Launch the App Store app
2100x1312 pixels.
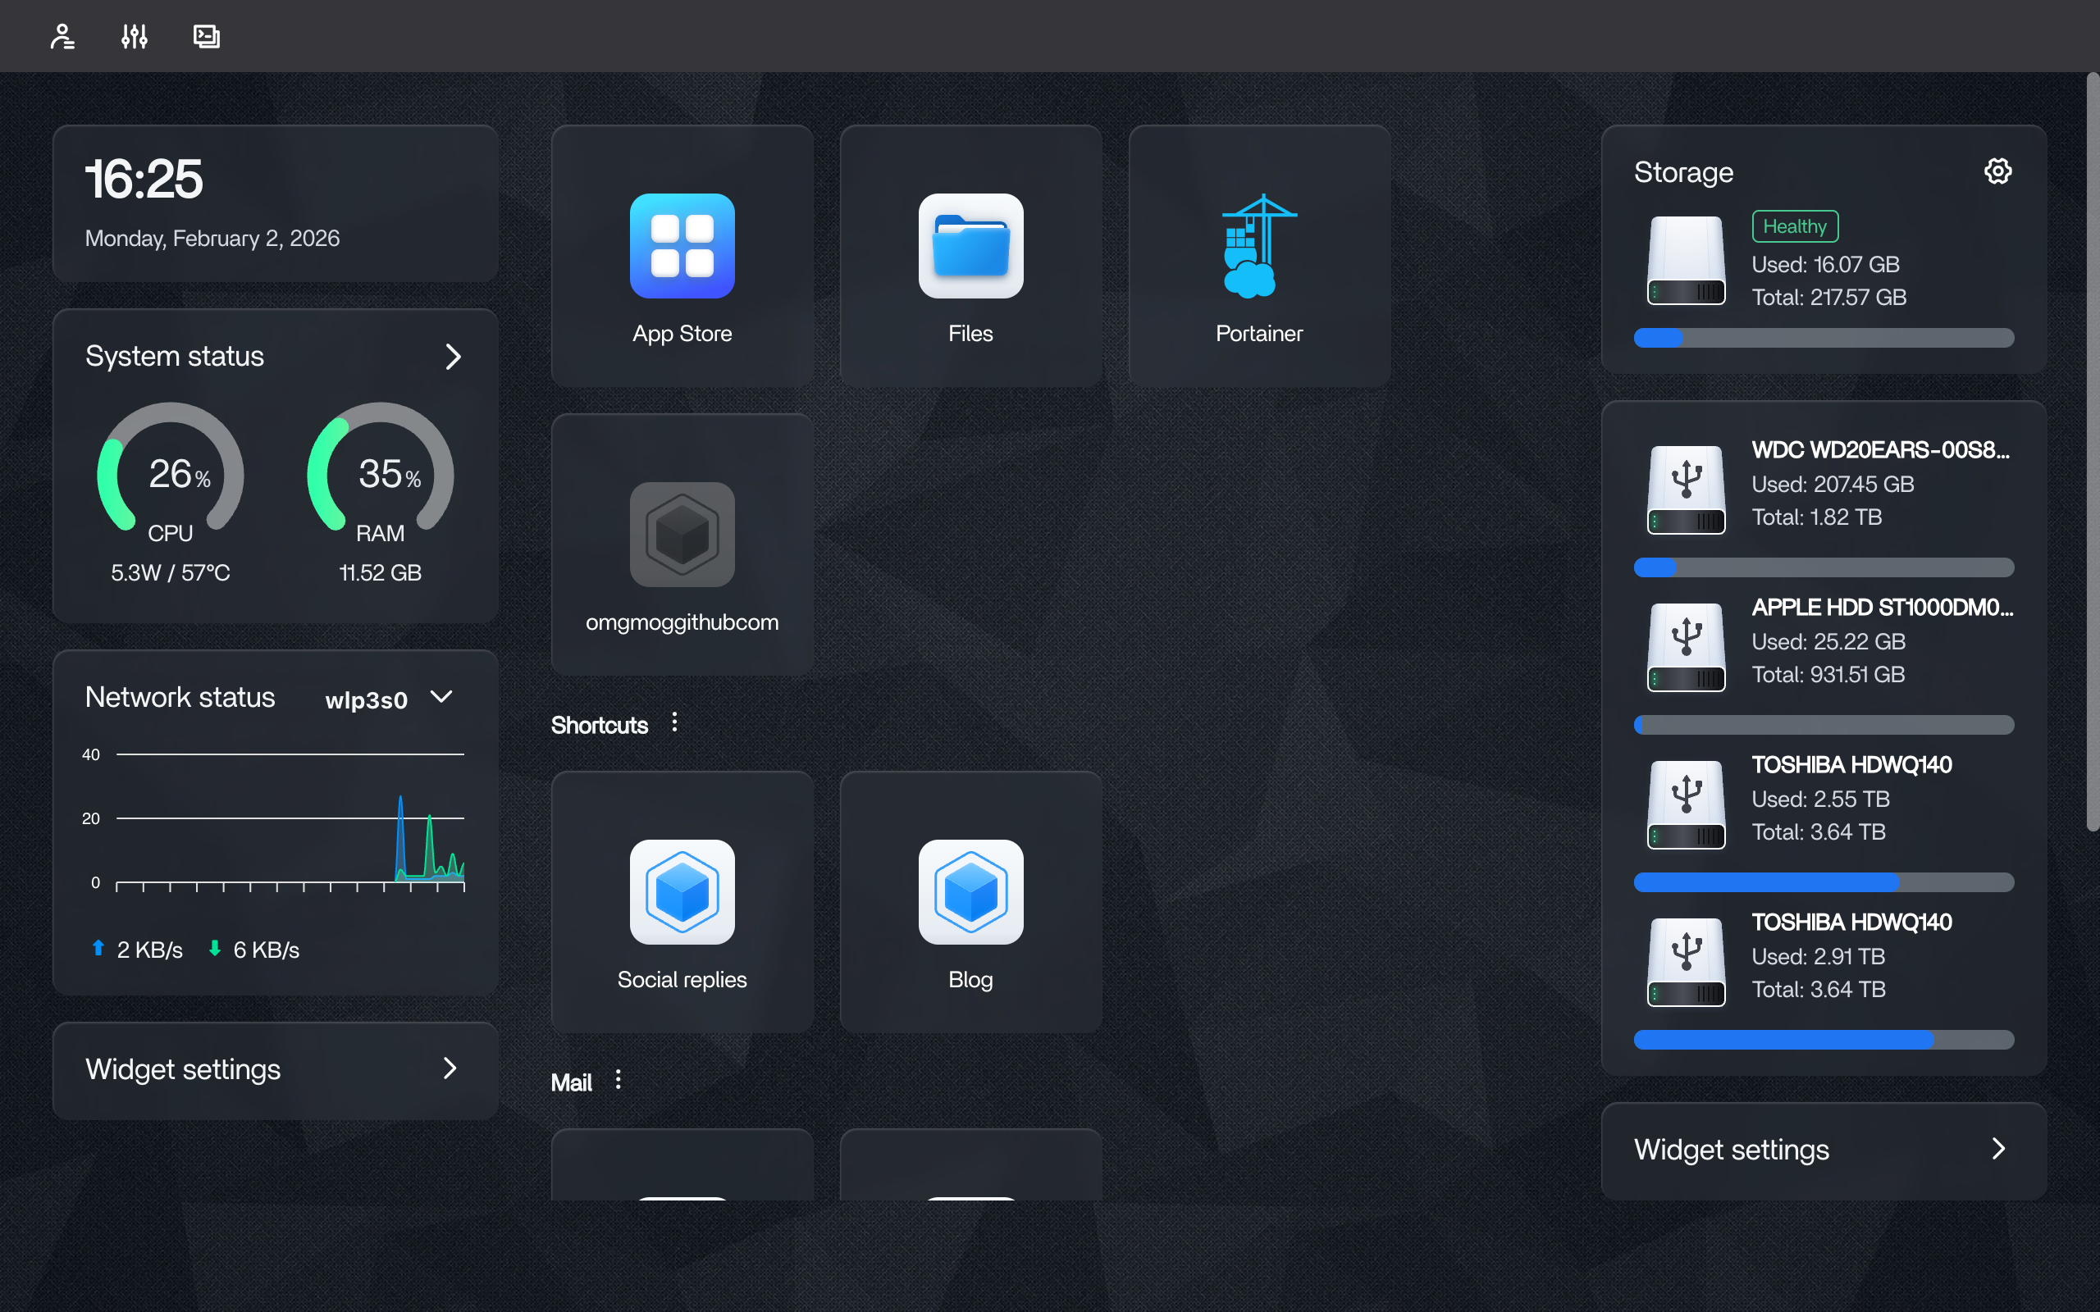[x=682, y=257]
